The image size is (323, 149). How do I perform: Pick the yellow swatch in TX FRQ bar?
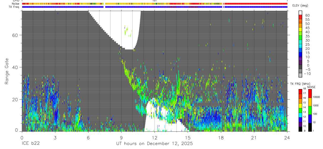300,105
